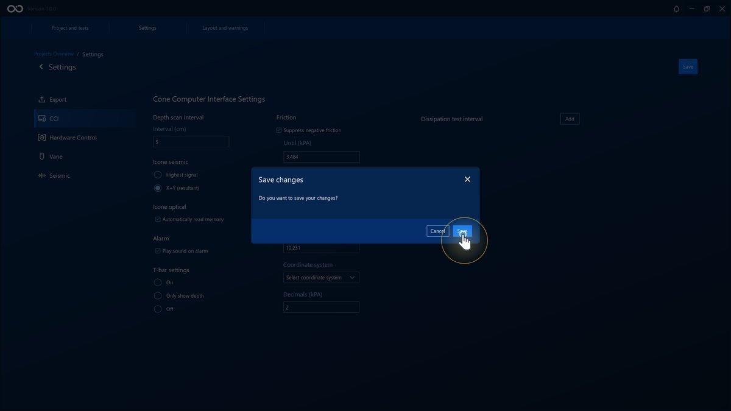Click the Save button in settings header
The width and height of the screenshot is (731, 411).
point(688,67)
